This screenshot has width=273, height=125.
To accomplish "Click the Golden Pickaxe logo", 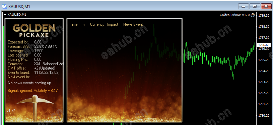I will pos(34,31).
